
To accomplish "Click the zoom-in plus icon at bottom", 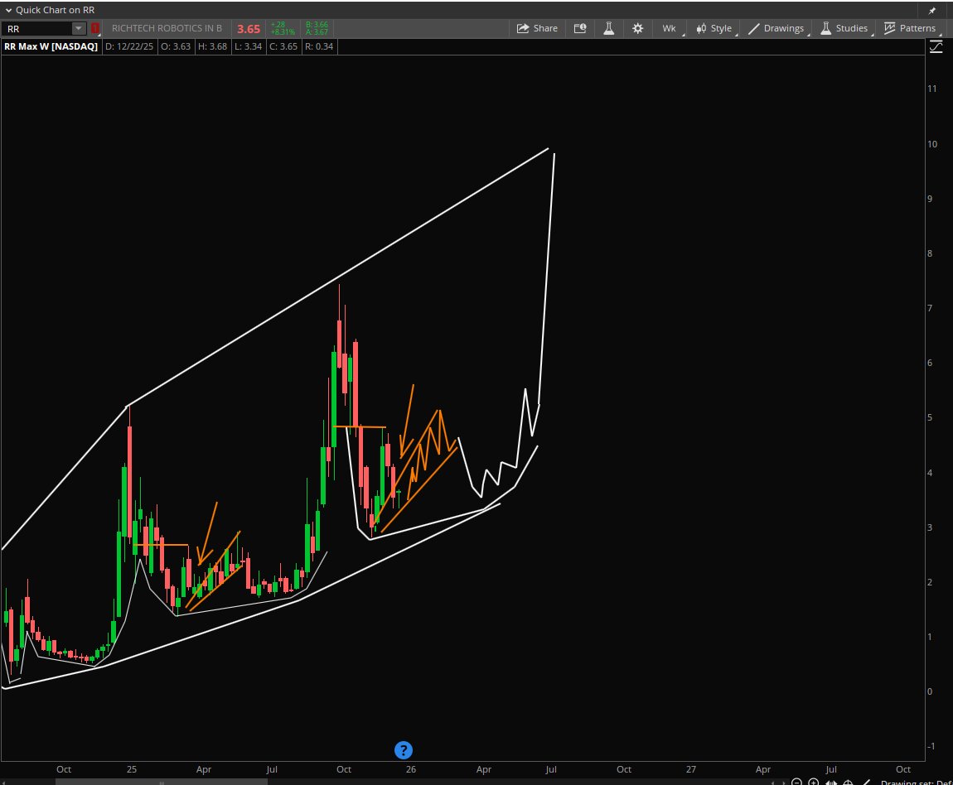I will click(x=814, y=782).
